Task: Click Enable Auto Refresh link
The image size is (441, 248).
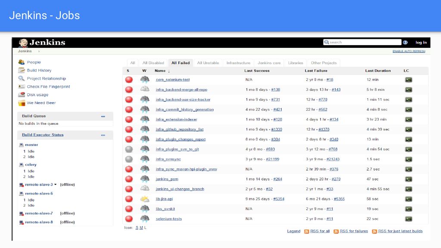Action: pos(409,51)
